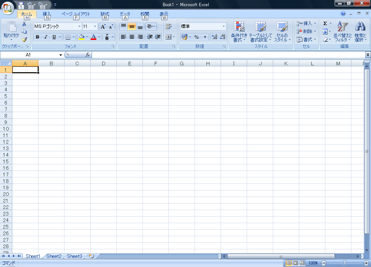The height and width of the screenshot is (267, 371).
Task: Switch to the 挿入 ribbon tab
Action: click(x=47, y=14)
